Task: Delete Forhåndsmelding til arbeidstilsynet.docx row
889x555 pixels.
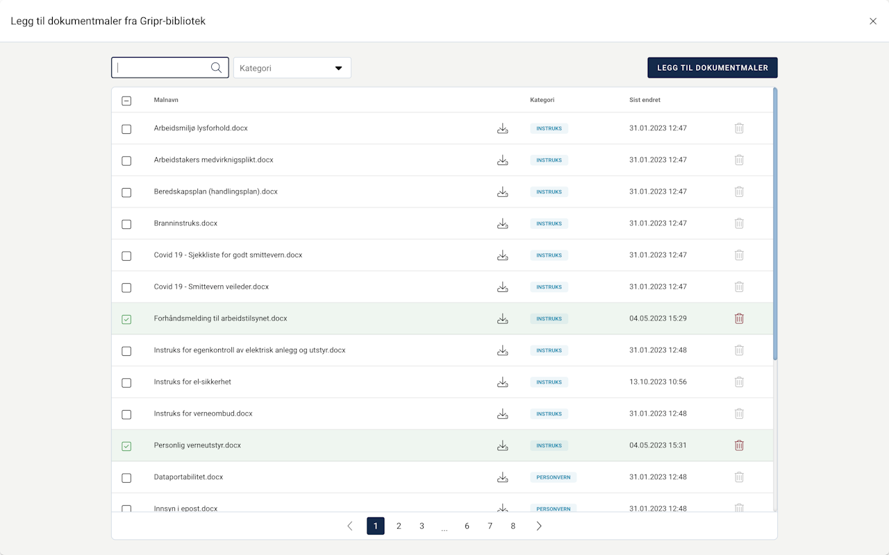Action: 739,318
